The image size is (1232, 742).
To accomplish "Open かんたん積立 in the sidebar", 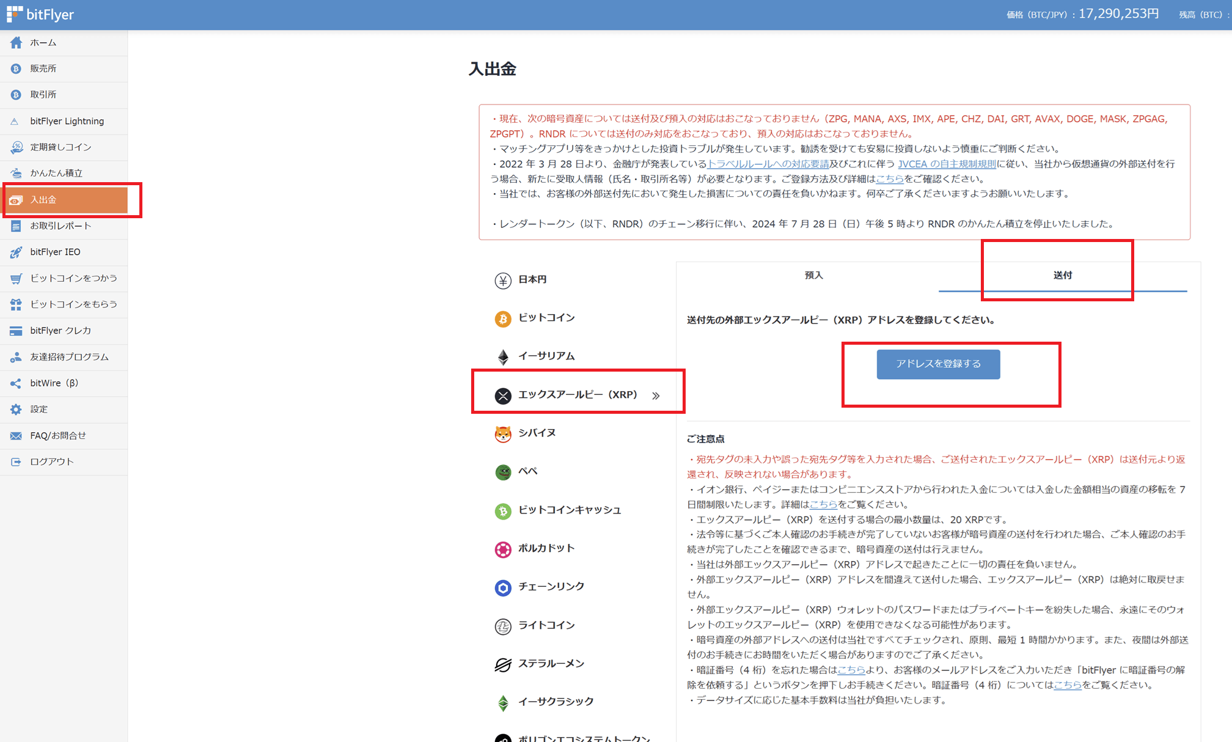I will (x=64, y=174).
